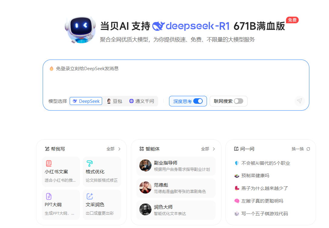The width and height of the screenshot is (329, 228).
Task: Click the 范德彪是幽默夸张的喜剧角色 description
Action: (x=180, y=191)
